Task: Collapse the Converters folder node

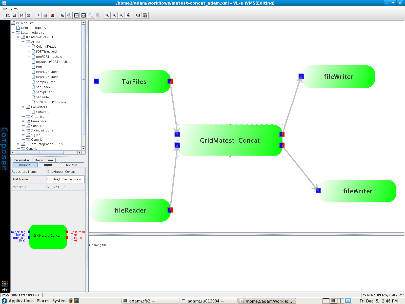Action: pyautogui.click(x=23, y=107)
